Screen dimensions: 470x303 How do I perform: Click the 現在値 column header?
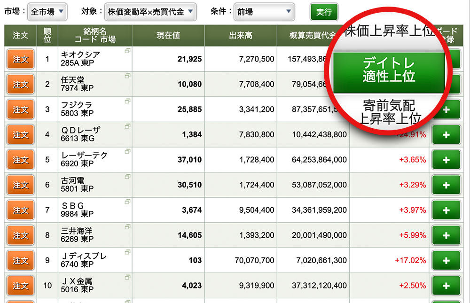tap(168, 36)
